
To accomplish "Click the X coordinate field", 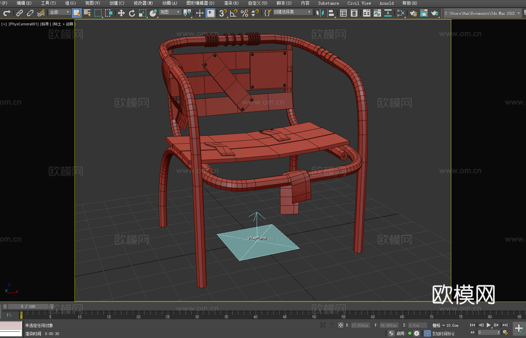I will (x=360, y=325).
